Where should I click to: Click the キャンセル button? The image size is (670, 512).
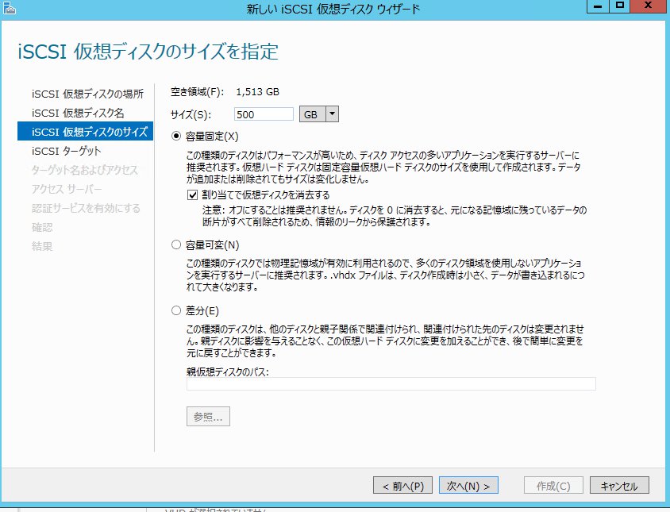[x=619, y=485]
